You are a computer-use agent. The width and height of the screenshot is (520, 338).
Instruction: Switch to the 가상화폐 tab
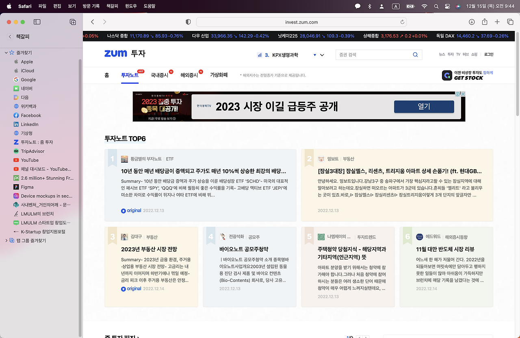(x=219, y=75)
